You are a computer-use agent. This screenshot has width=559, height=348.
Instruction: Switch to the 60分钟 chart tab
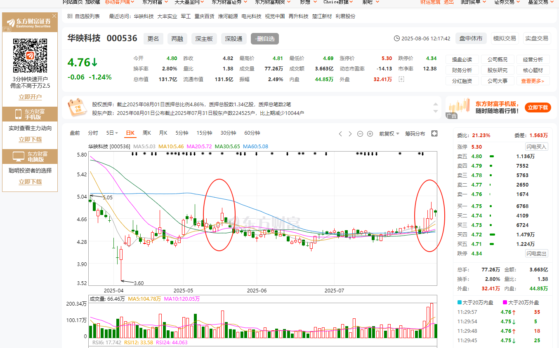[x=252, y=133]
